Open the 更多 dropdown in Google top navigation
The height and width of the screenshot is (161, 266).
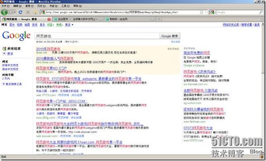[69, 25]
